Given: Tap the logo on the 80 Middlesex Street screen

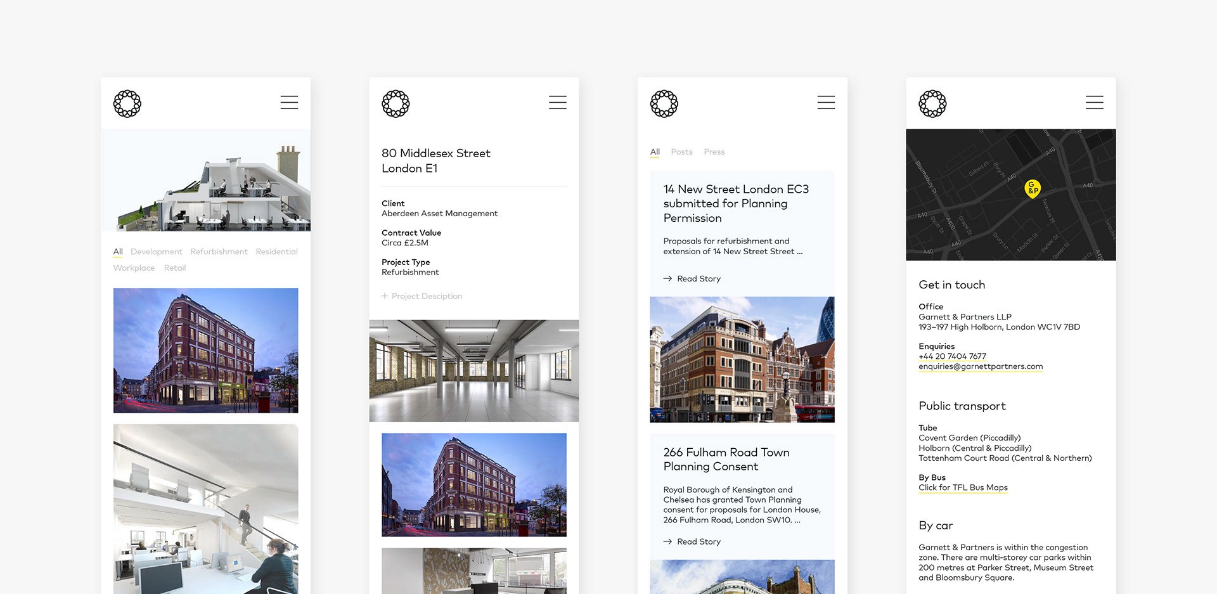Looking at the screenshot, I should [396, 103].
